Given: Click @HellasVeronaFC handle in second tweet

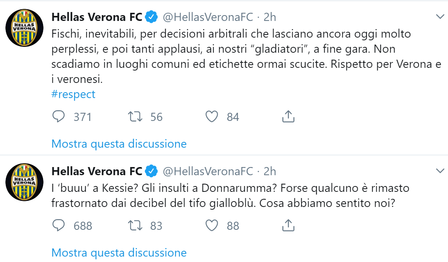Looking at the screenshot, I should pyautogui.click(x=208, y=171).
